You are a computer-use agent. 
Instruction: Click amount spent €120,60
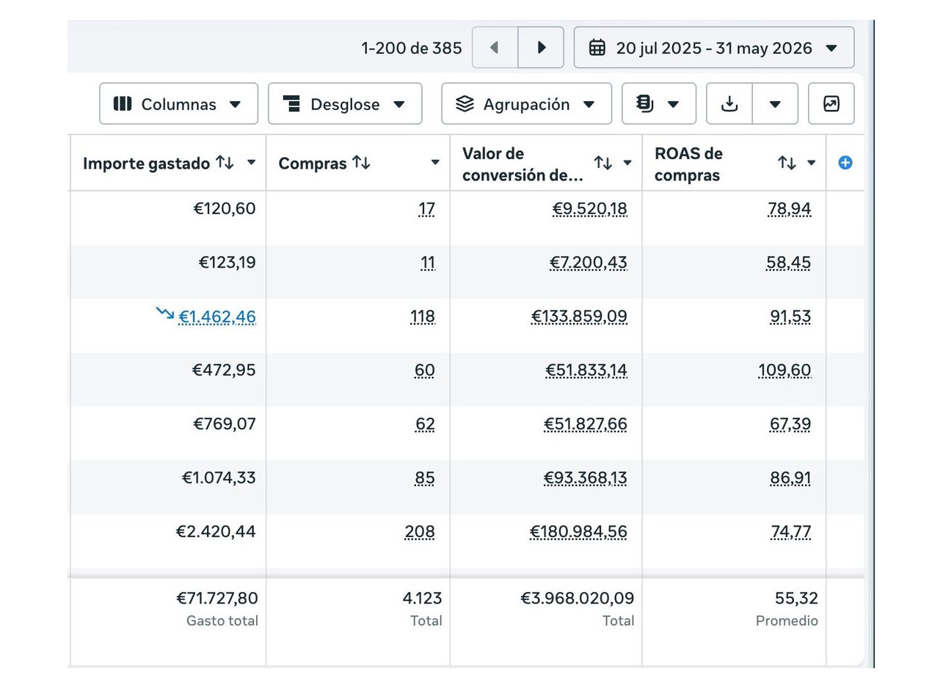pos(225,209)
